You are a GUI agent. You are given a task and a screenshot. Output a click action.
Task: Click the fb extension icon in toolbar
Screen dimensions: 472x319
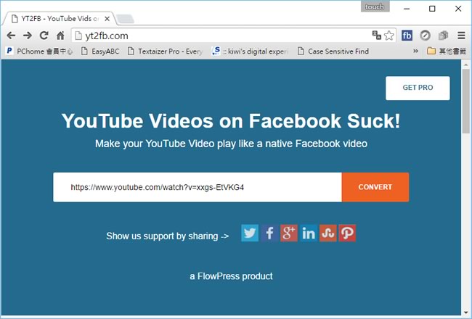(407, 35)
